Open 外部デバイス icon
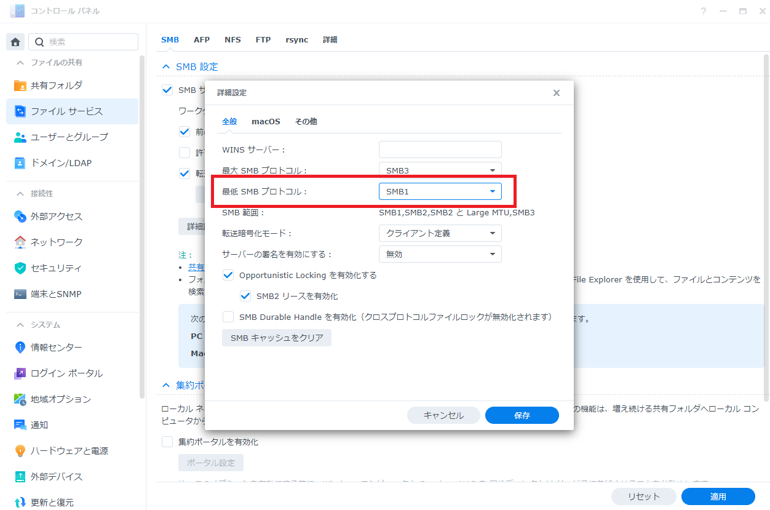770x510 pixels. click(20, 477)
